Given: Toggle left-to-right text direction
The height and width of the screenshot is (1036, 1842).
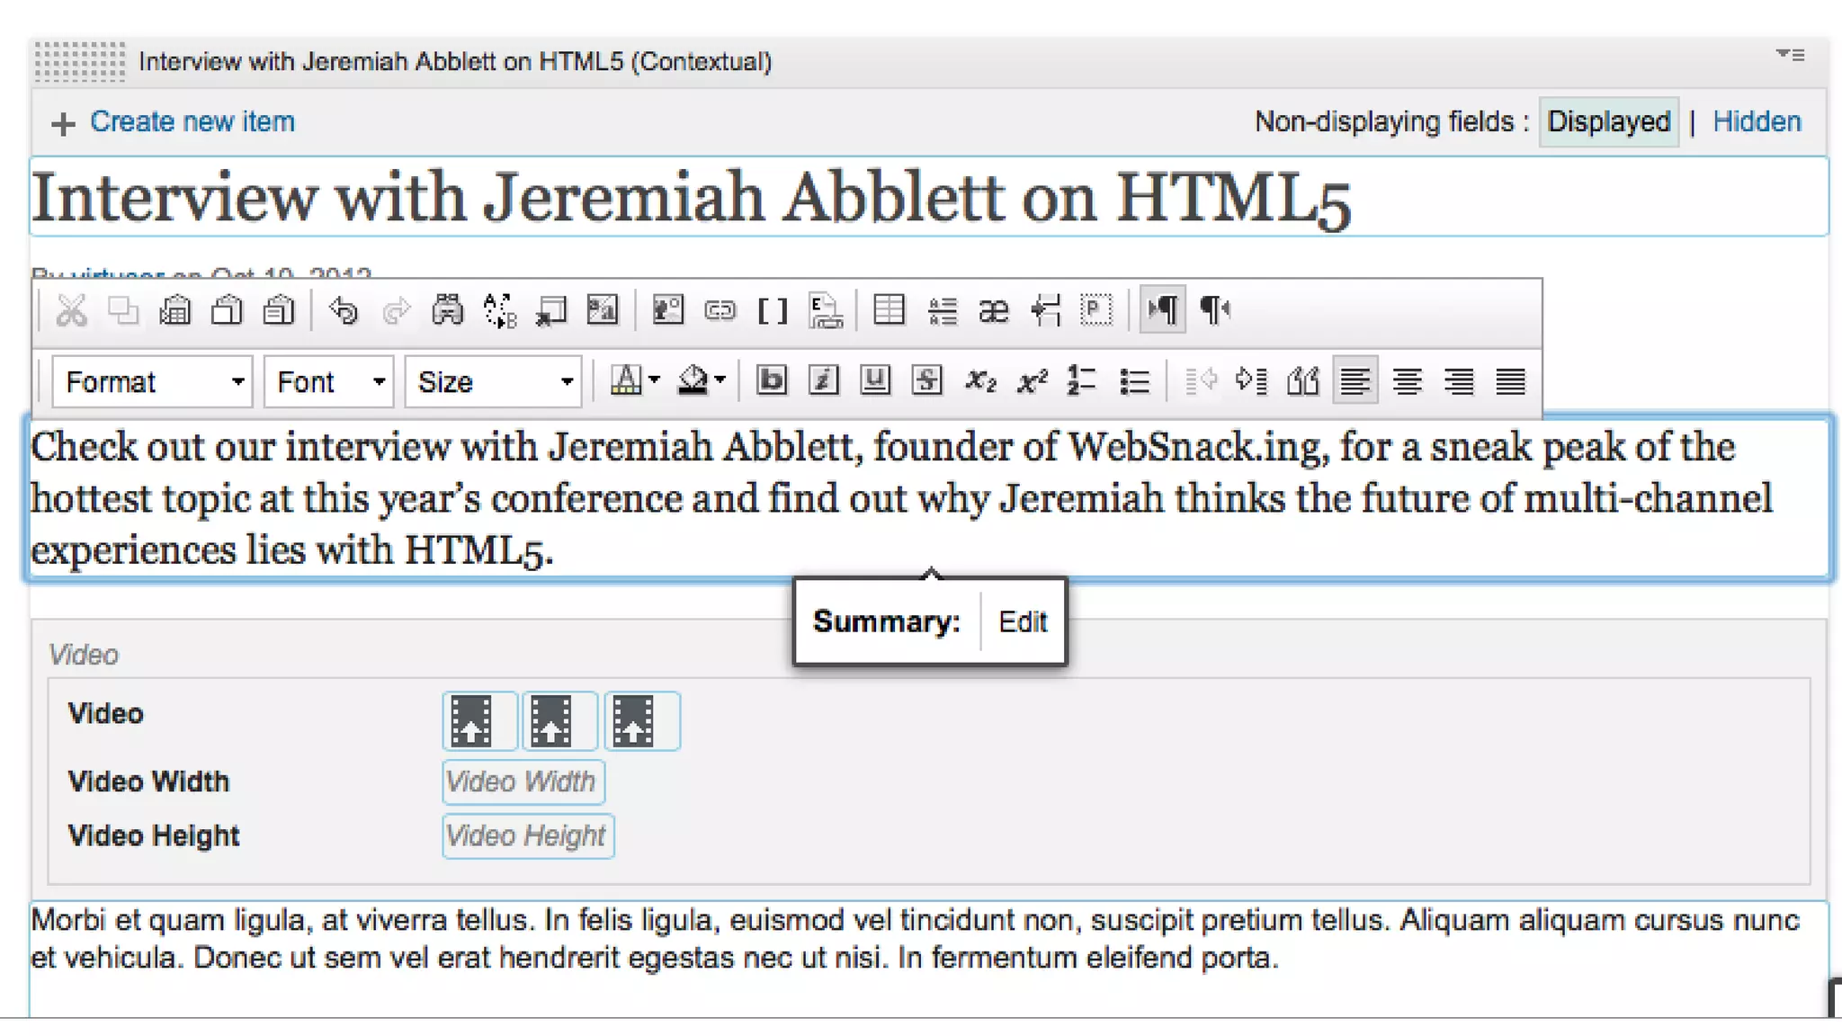Looking at the screenshot, I should [1162, 311].
